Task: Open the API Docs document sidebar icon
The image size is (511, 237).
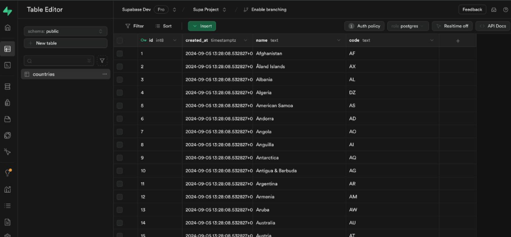Action: pyautogui.click(x=7, y=222)
